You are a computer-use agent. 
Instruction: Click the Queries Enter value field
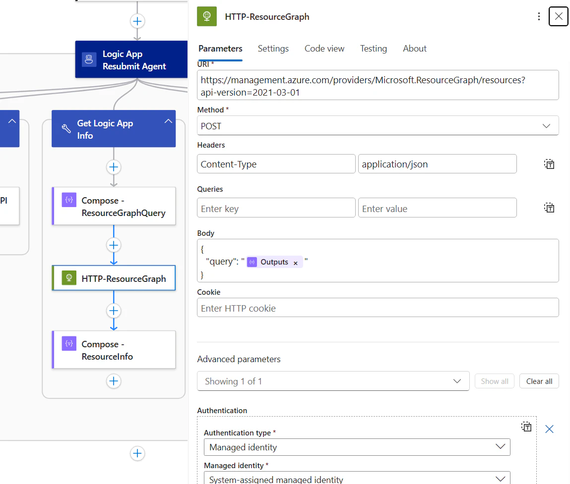[438, 208]
